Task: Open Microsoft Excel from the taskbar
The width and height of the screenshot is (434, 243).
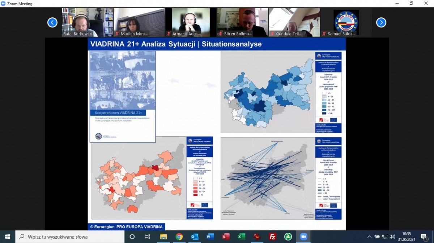Action: 241,237
